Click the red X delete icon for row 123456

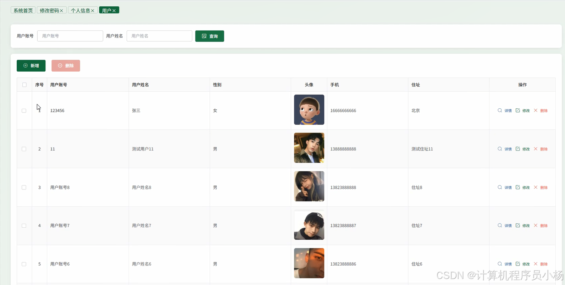(536, 110)
